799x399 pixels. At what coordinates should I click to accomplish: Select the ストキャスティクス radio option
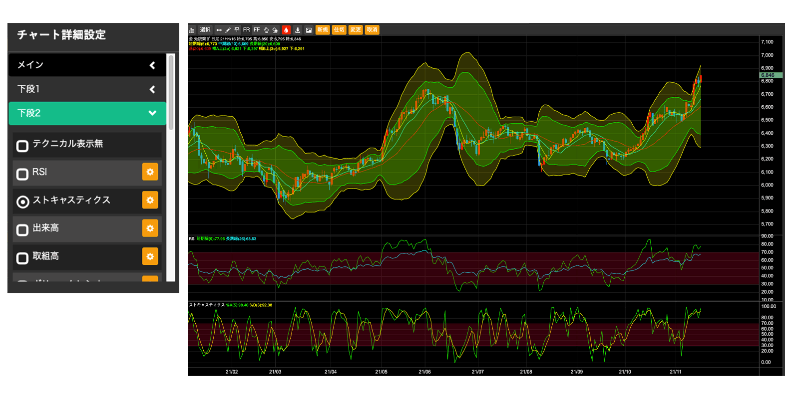point(22,202)
